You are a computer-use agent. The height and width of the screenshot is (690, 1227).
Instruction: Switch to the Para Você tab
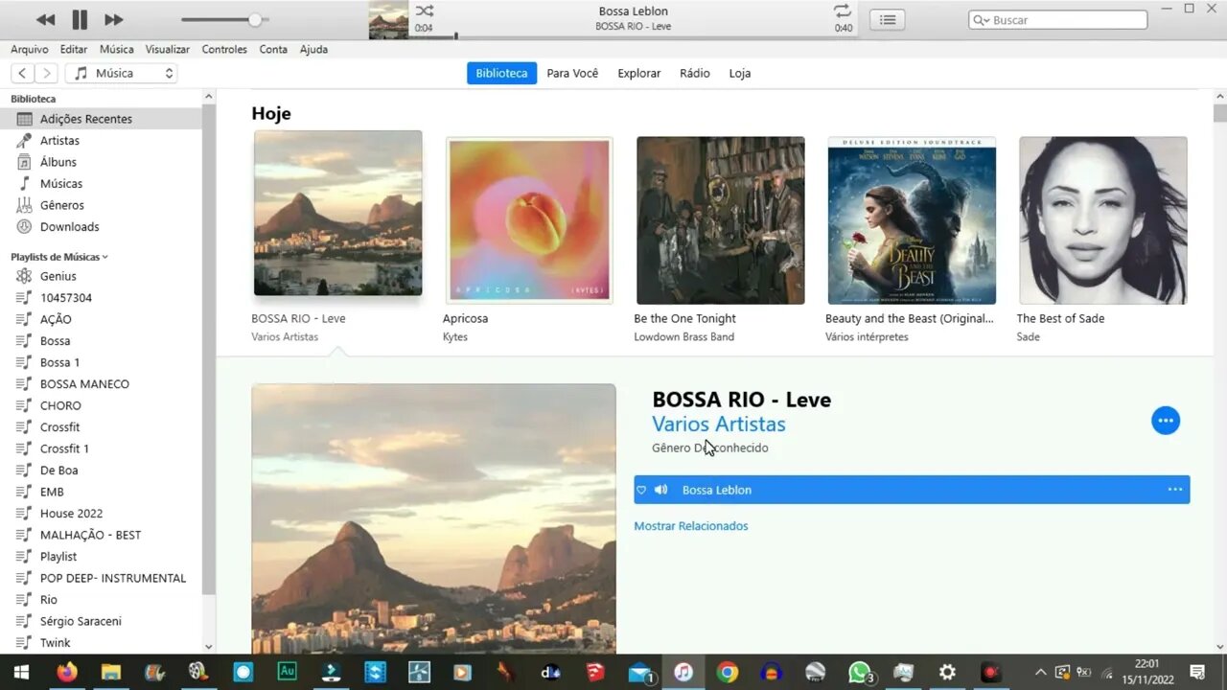pyautogui.click(x=572, y=73)
